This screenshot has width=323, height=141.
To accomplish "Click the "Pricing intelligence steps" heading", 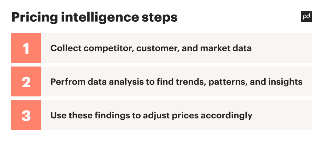I will pyautogui.click(x=94, y=18).
